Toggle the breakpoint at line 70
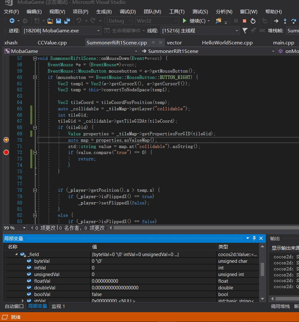This screenshot has height=322, width=299. [6, 140]
